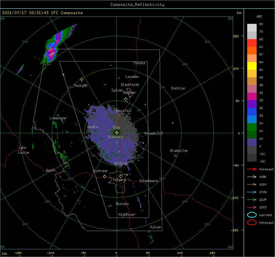Screen dimensions: 275x257
Task: Click the red forecast arrow in legend
Action: pyautogui.click(x=252, y=169)
